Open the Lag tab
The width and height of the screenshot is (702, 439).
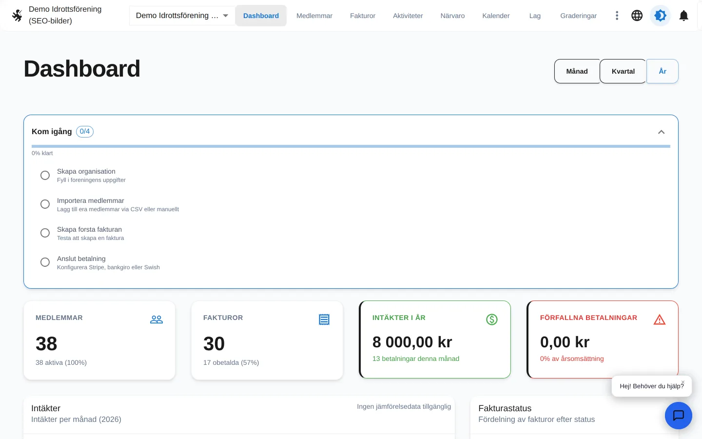pos(535,16)
